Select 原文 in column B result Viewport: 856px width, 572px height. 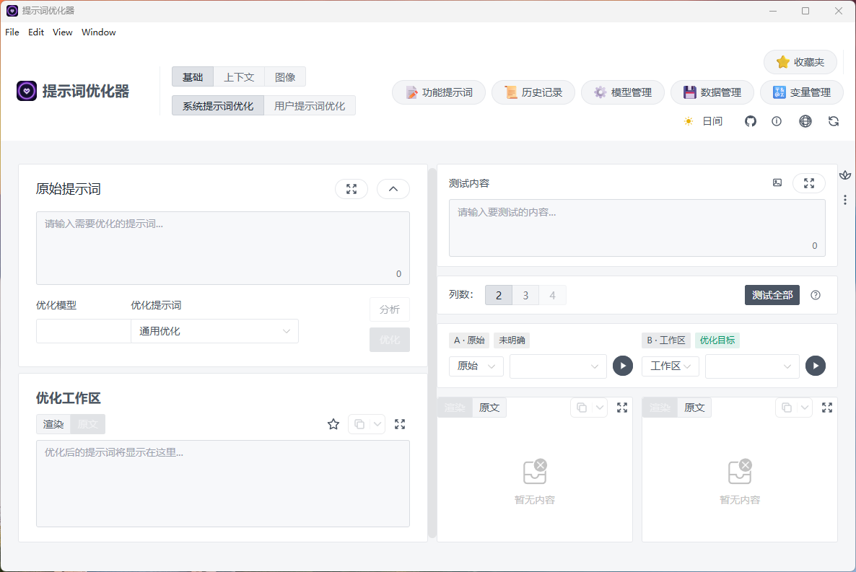(694, 407)
